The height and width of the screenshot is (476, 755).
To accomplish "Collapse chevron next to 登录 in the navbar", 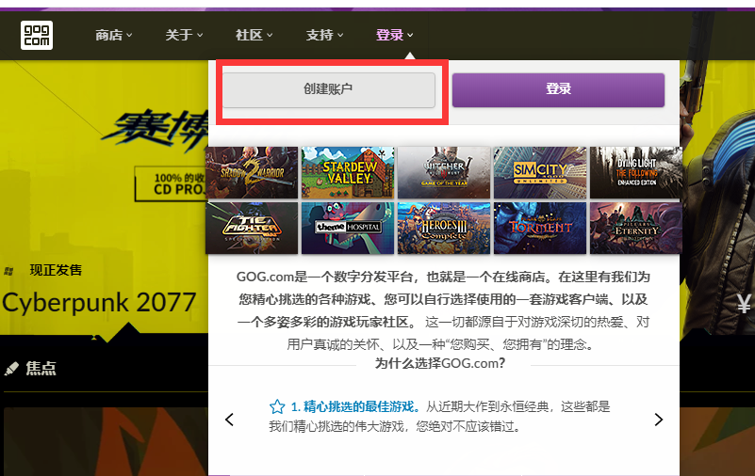I will (410, 35).
